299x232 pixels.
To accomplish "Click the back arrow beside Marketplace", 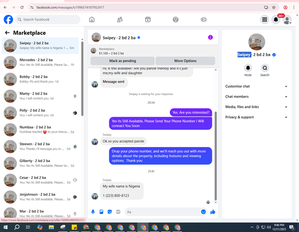I will [x=7, y=33].
